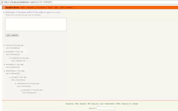Open the show section
This screenshot has height=111, width=178.
(50, 7)
